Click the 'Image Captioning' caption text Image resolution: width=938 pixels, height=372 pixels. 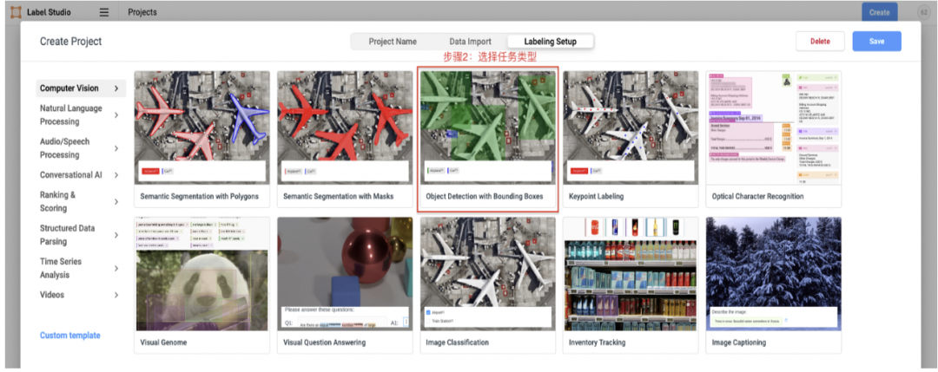(x=739, y=343)
